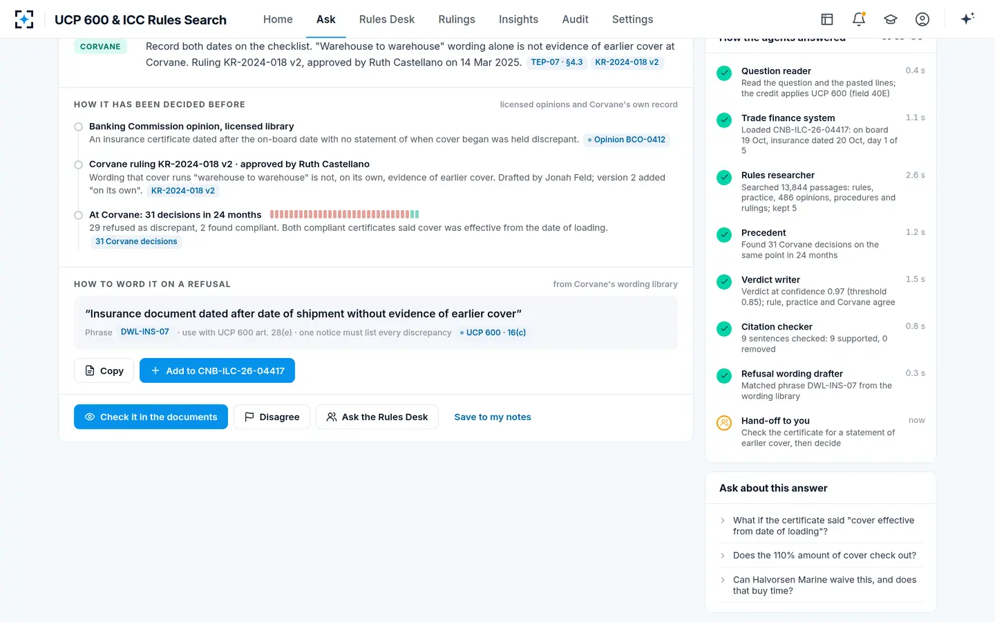This screenshot has width=995, height=622.
Task: Click the app logo icon
Action: 24,19
